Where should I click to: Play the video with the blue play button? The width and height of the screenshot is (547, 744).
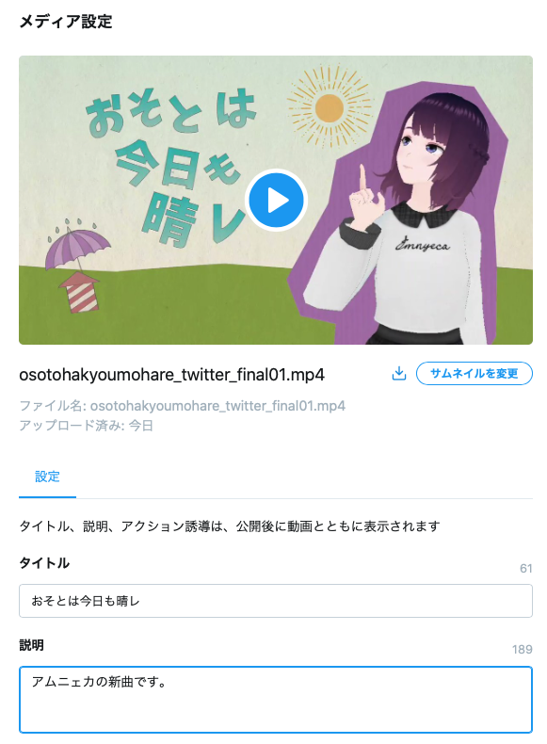click(276, 200)
